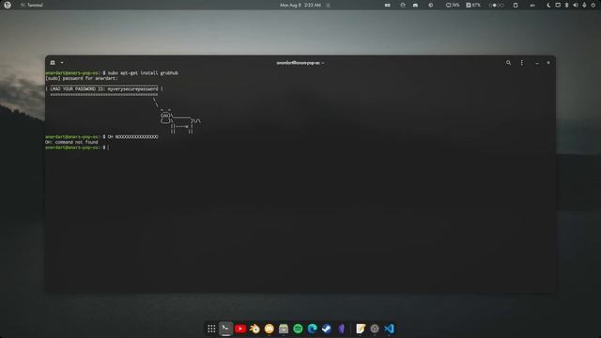This screenshot has height=338, width=601.
Task: Launch Blender from the dock
Action: click(x=254, y=329)
